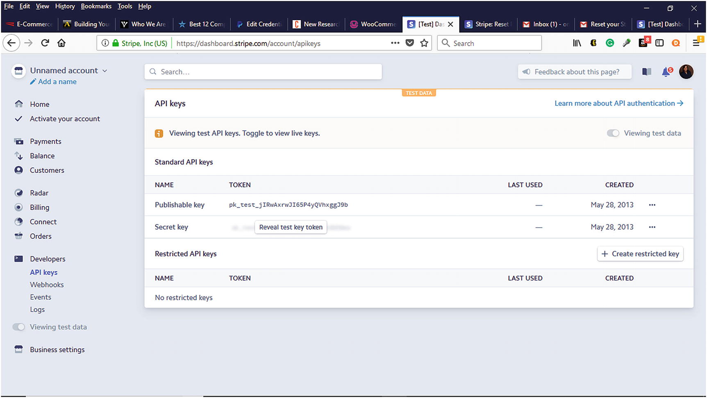
Task: Open Webhooks in the Developers section
Action: tap(47, 285)
